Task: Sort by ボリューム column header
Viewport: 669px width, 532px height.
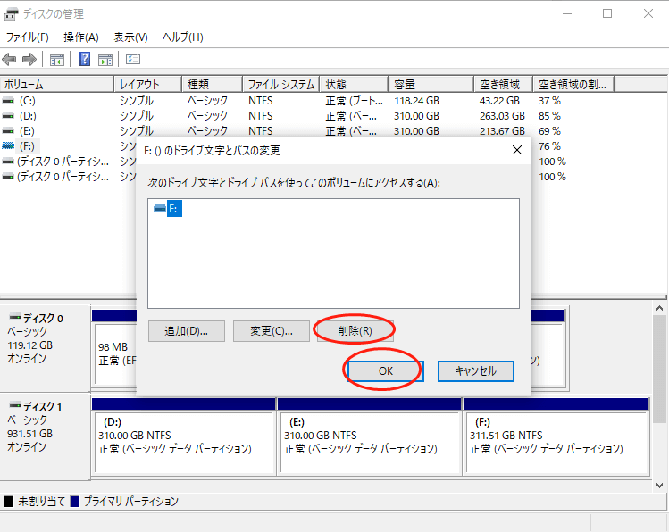Action: pos(57,85)
